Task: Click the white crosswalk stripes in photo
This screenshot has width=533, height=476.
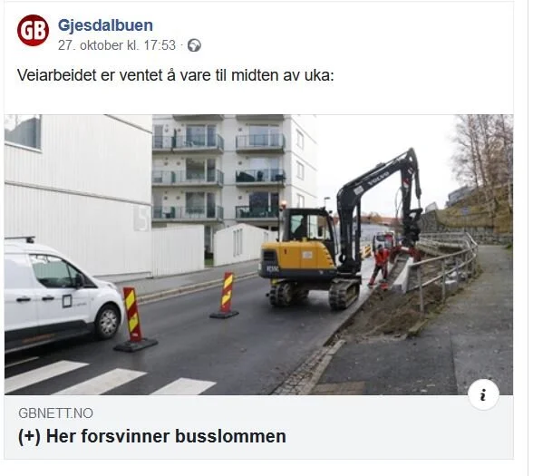Action: point(109,378)
